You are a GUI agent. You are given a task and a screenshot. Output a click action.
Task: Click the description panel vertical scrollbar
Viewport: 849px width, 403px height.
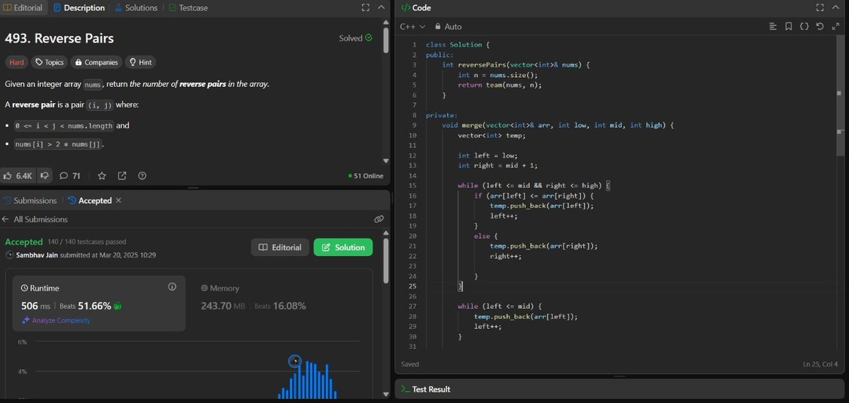[x=386, y=40]
